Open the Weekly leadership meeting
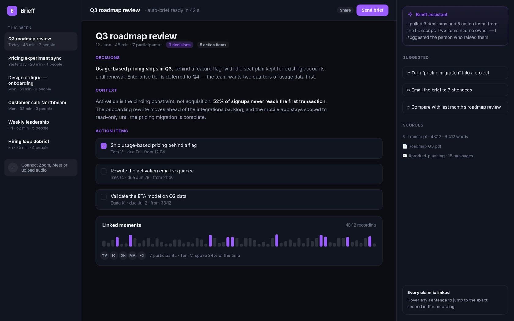This screenshot has width=514, height=321. tap(41, 125)
